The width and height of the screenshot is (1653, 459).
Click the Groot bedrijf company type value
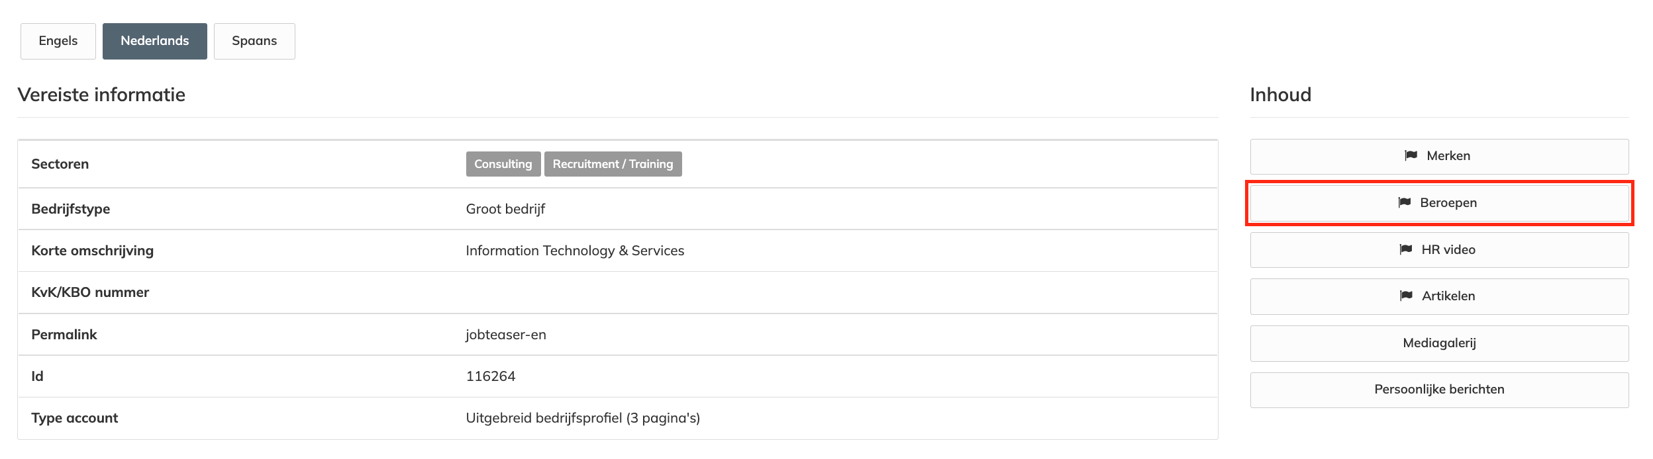[x=505, y=209]
